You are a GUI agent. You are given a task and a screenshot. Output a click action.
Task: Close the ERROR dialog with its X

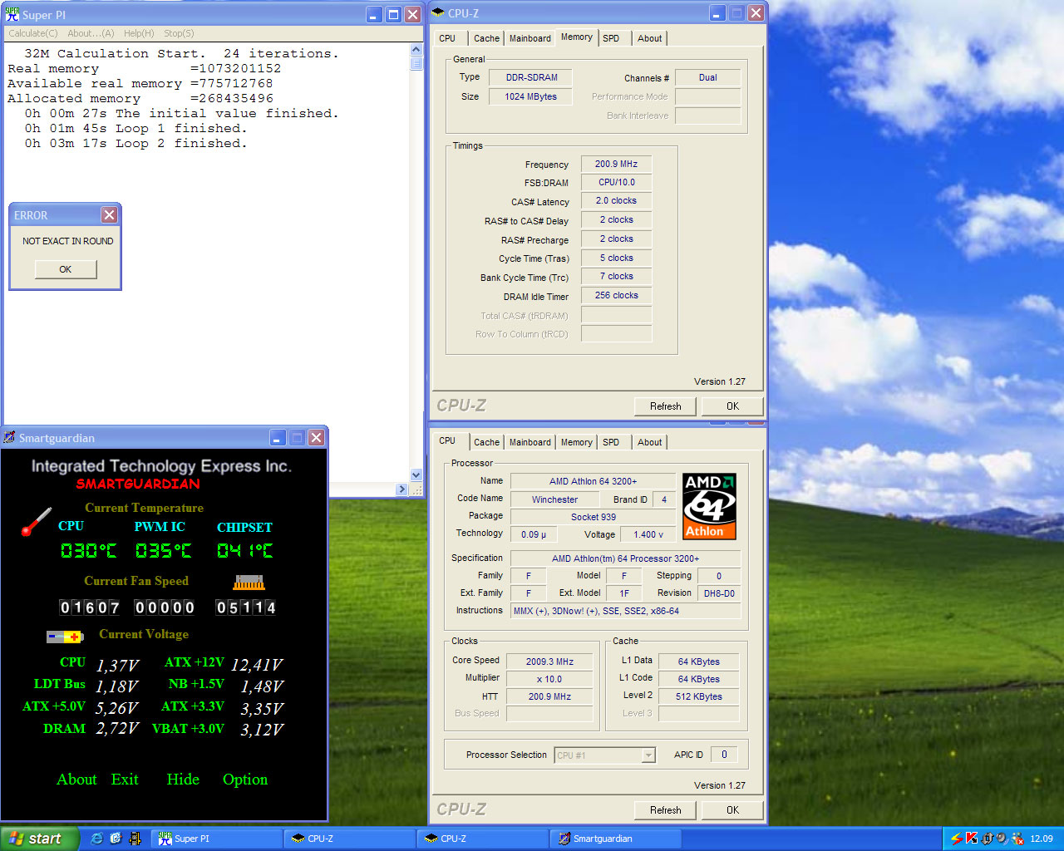pyautogui.click(x=109, y=214)
